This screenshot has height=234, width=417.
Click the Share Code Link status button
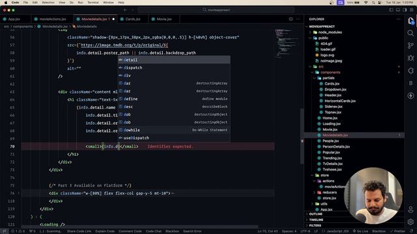pos(79,231)
